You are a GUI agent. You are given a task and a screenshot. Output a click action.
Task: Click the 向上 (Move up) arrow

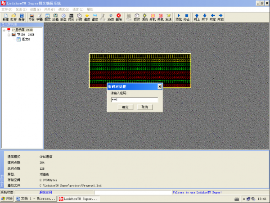196,17
